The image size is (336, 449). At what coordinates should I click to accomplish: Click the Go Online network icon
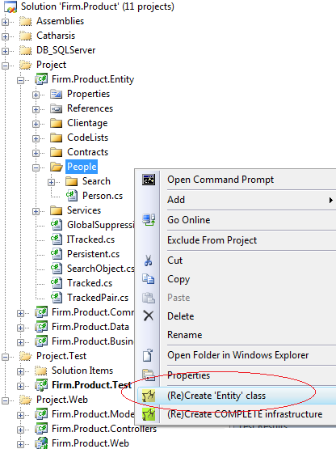click(149, 220)
